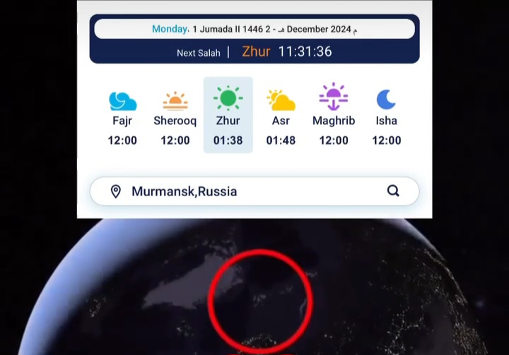509x355 pixels.
Task: Click the location pin icon
Action: click(x=115, y=191)
